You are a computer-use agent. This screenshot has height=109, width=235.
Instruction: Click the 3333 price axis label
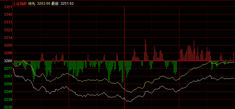[8, 22]
